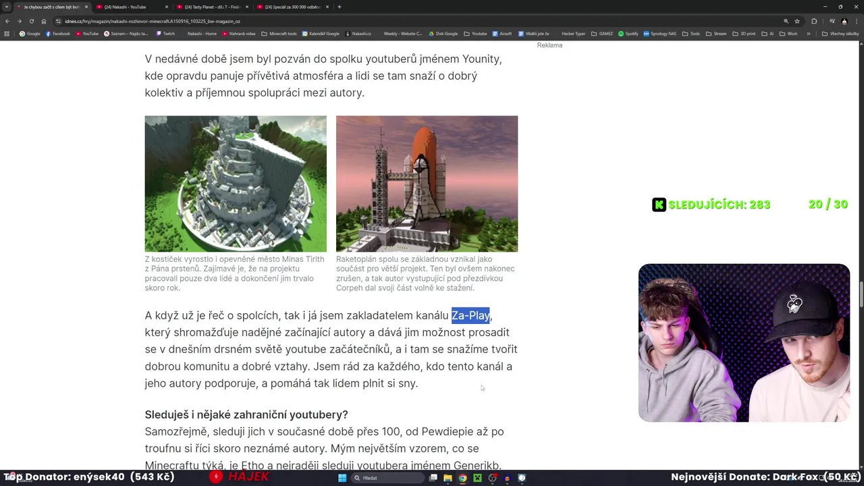Close the Nakashi - YouTube tab
Screen dimensions: 864x486
click(166, 7)
